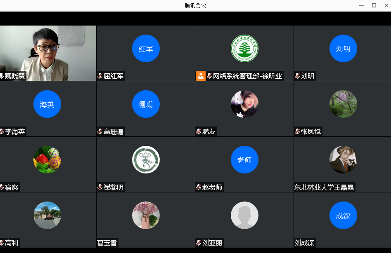Click the orange host icon beside 网络系统管理部-徐昕业
Screen dimensions: 391x253
coord(201,76)
